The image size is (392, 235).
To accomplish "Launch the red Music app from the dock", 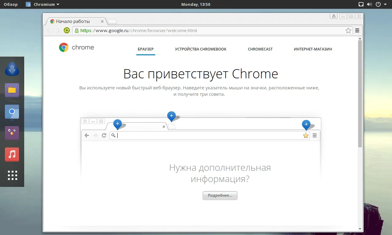I will (12, 155).
